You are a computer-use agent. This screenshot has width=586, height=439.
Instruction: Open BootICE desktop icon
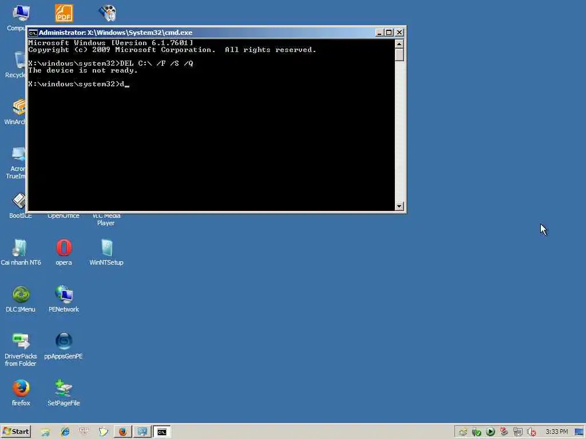20,205
